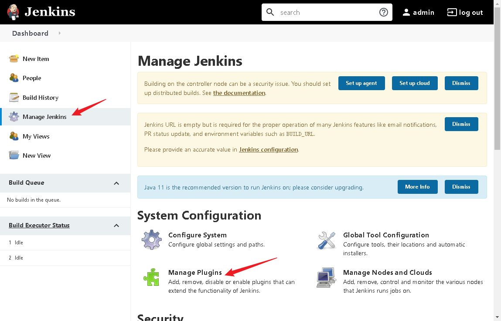Dismiss the Java 11 recommendation notice
Viewport: 501px width, 321px height.
[461, 187]
